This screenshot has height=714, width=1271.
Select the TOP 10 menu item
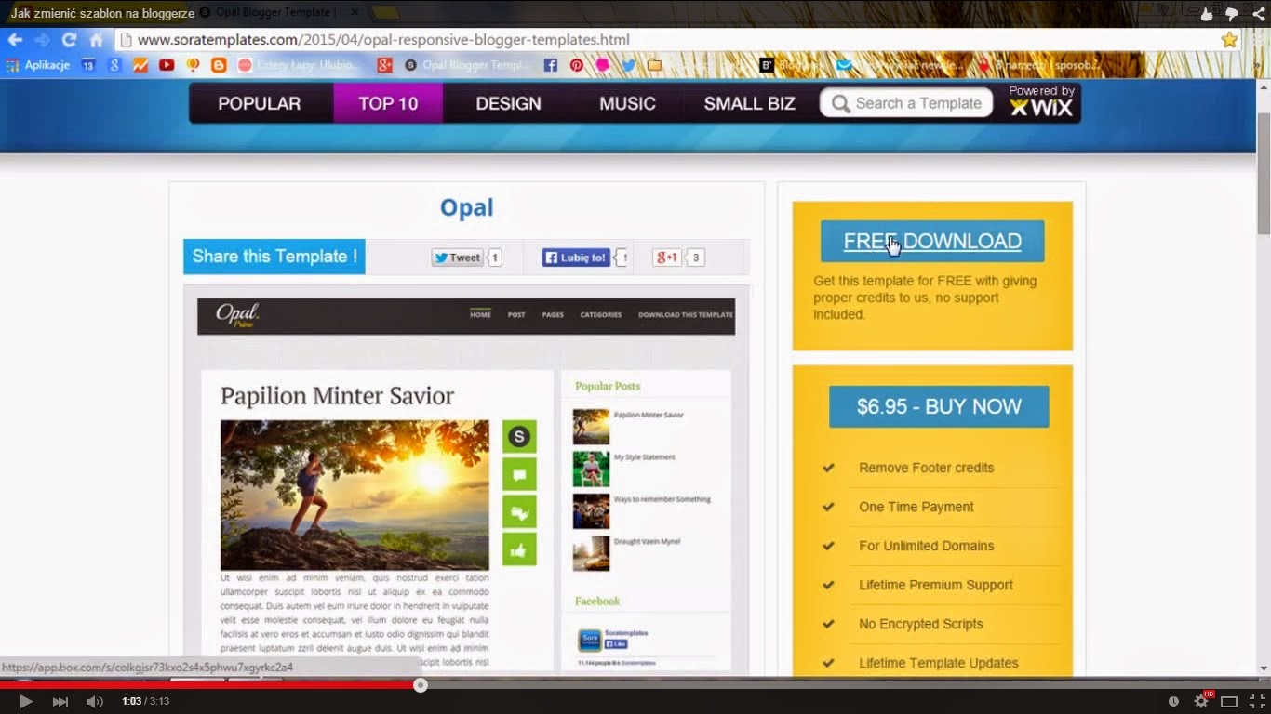pos(388,103)
